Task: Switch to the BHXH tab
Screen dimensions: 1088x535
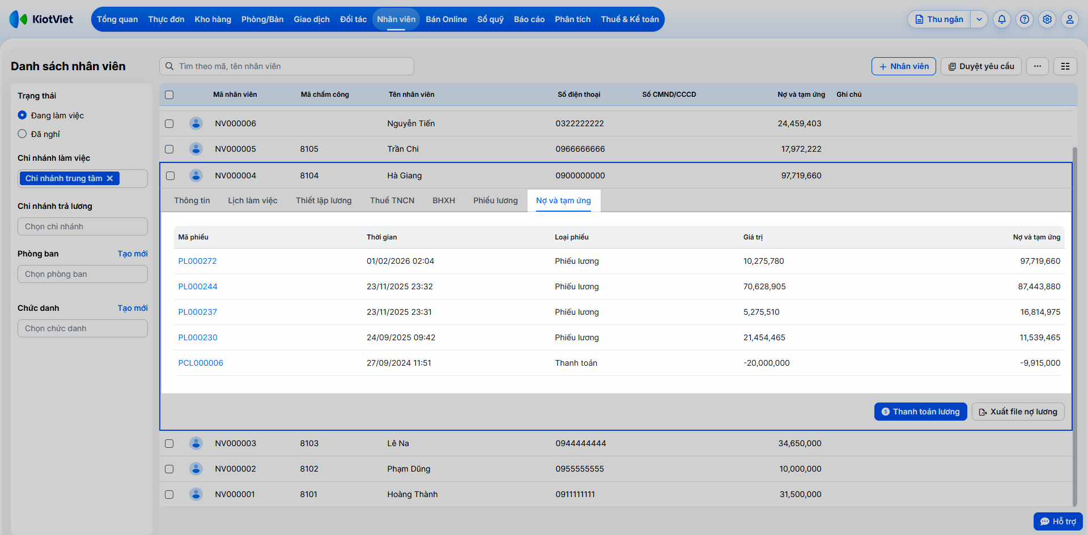Action: 444,200
